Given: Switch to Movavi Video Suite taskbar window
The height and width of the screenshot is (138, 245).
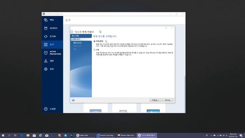Looking at the screenshot, I should coord(126,135).
